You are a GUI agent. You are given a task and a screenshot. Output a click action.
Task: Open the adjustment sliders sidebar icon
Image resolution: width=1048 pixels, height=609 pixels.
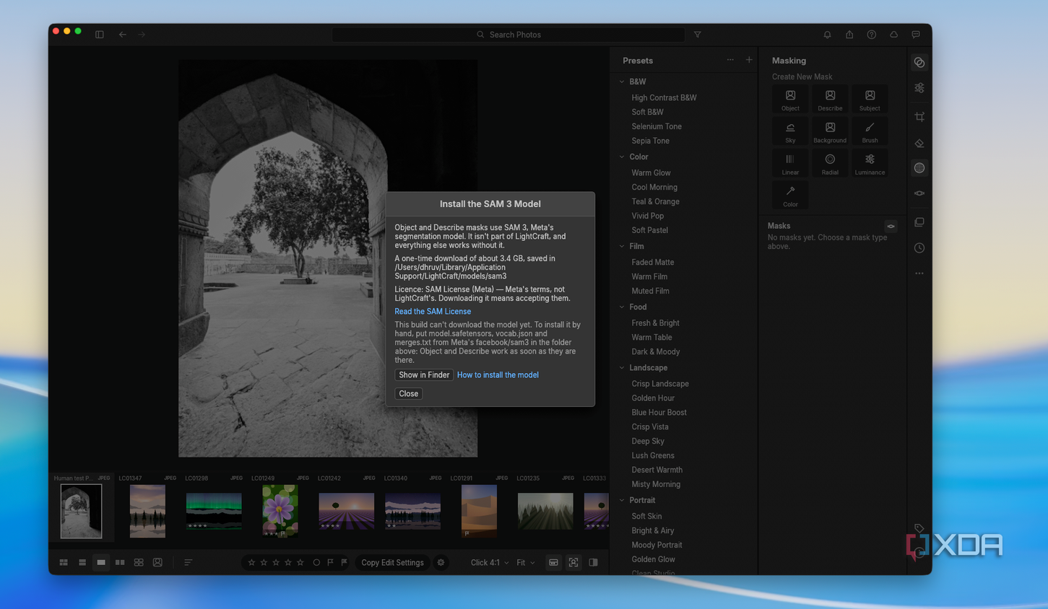tap(919, 88)
